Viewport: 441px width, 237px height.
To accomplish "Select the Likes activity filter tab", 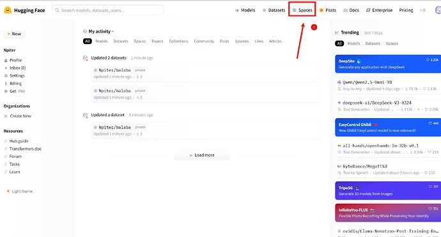I will click(x=259, y=41).
